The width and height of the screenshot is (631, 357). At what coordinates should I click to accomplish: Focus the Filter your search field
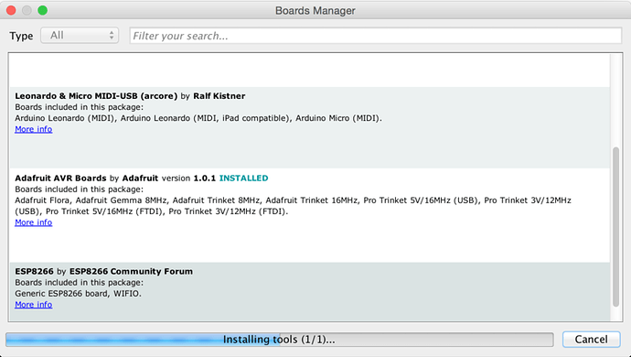tap(376, 36)
